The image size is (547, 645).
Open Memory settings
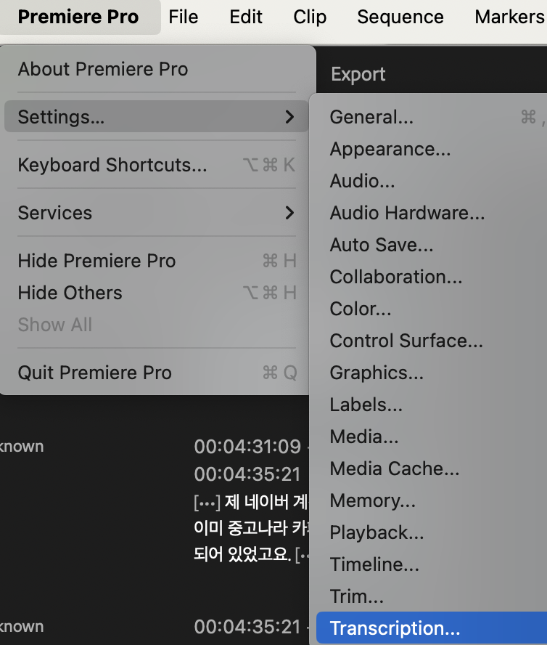432,500
